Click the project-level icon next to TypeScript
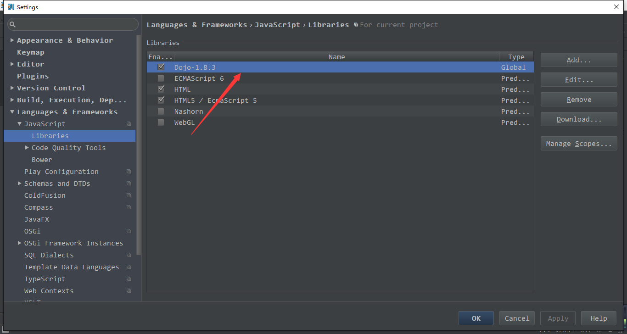The height and width of the screenshot is (334, 627). point(129,279)
